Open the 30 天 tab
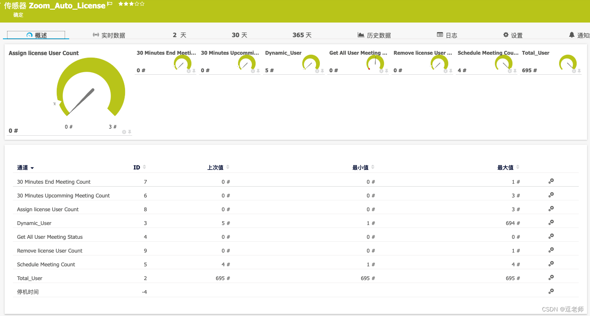This screenshot has width=590, height=316. point(239,35)
